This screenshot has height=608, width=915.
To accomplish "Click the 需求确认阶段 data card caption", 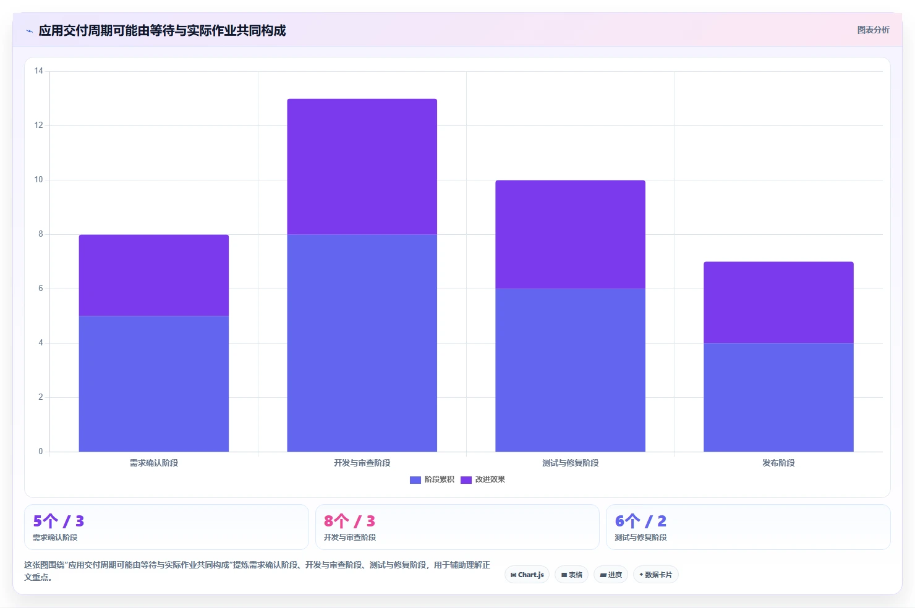I will [55, 538].
